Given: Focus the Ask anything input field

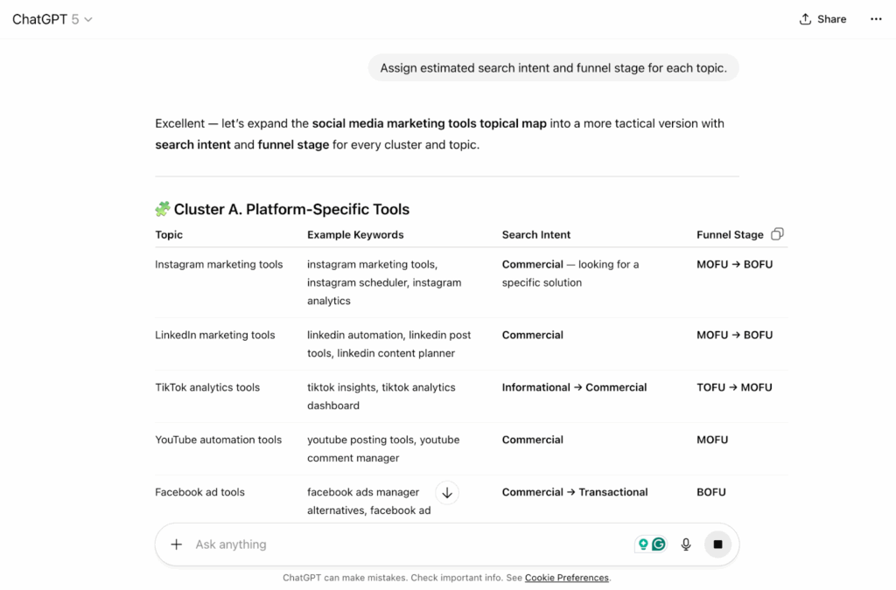Looking at the screenshot, I should (x=394, y=545).
